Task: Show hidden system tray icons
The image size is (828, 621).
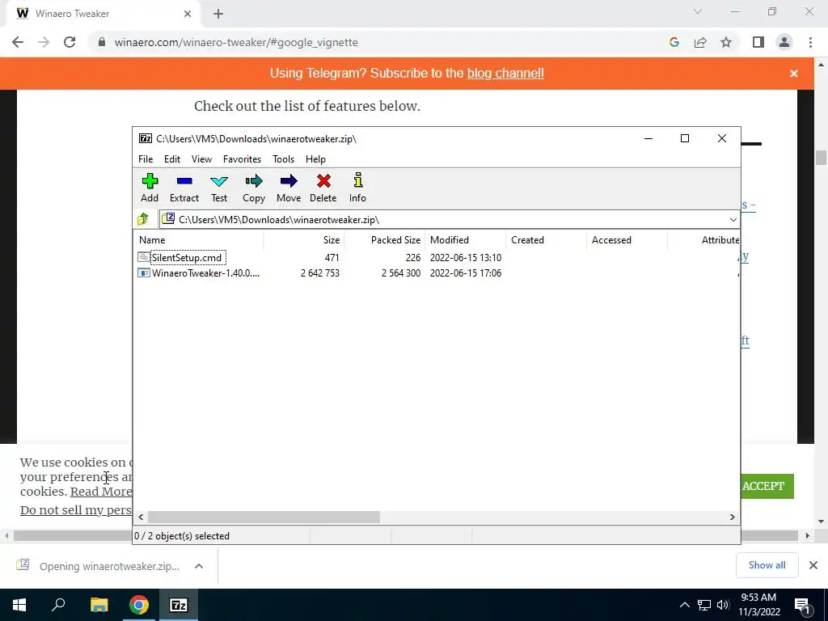Action: pyautogui.click(x=684, y=605)
